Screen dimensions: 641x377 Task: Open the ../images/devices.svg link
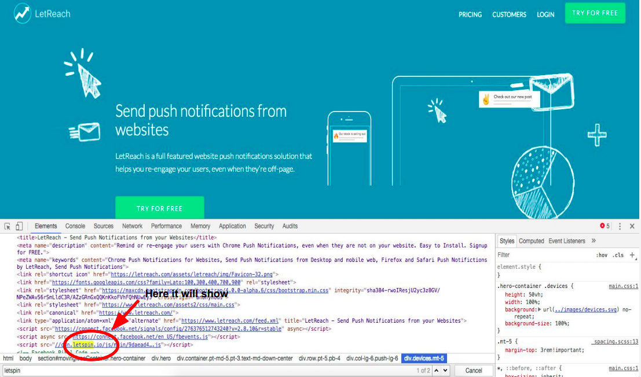[585, 310]
